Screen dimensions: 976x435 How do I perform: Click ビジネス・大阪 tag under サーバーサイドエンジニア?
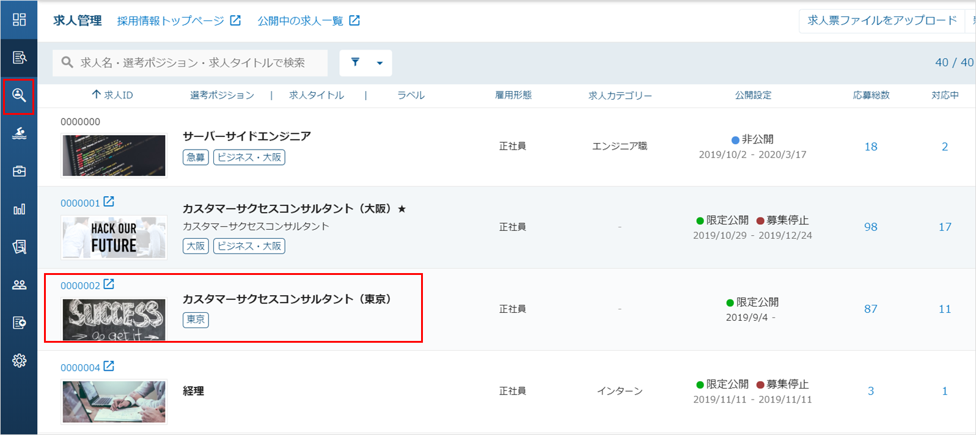(249, 157)
